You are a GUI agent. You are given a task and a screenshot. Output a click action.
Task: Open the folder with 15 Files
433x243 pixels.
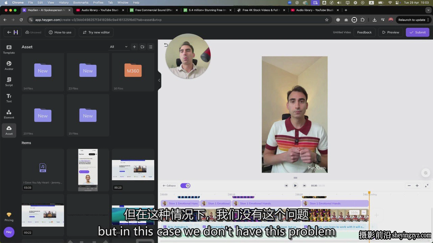coord(88,115)
